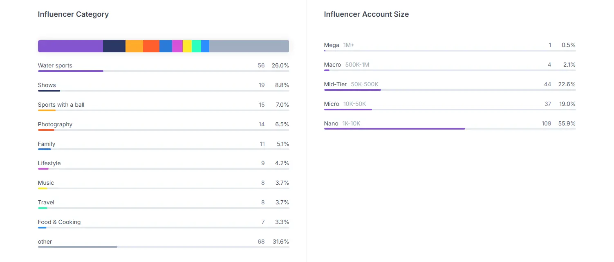Click the Micro 10K-50K account size label
Image resolution: width=614 pixels, height=262 pixels.
click(345, 104)
